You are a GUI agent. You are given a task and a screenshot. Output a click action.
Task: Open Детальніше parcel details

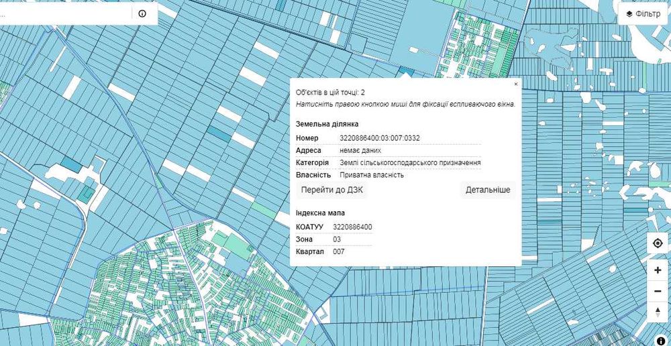point(488,190)
